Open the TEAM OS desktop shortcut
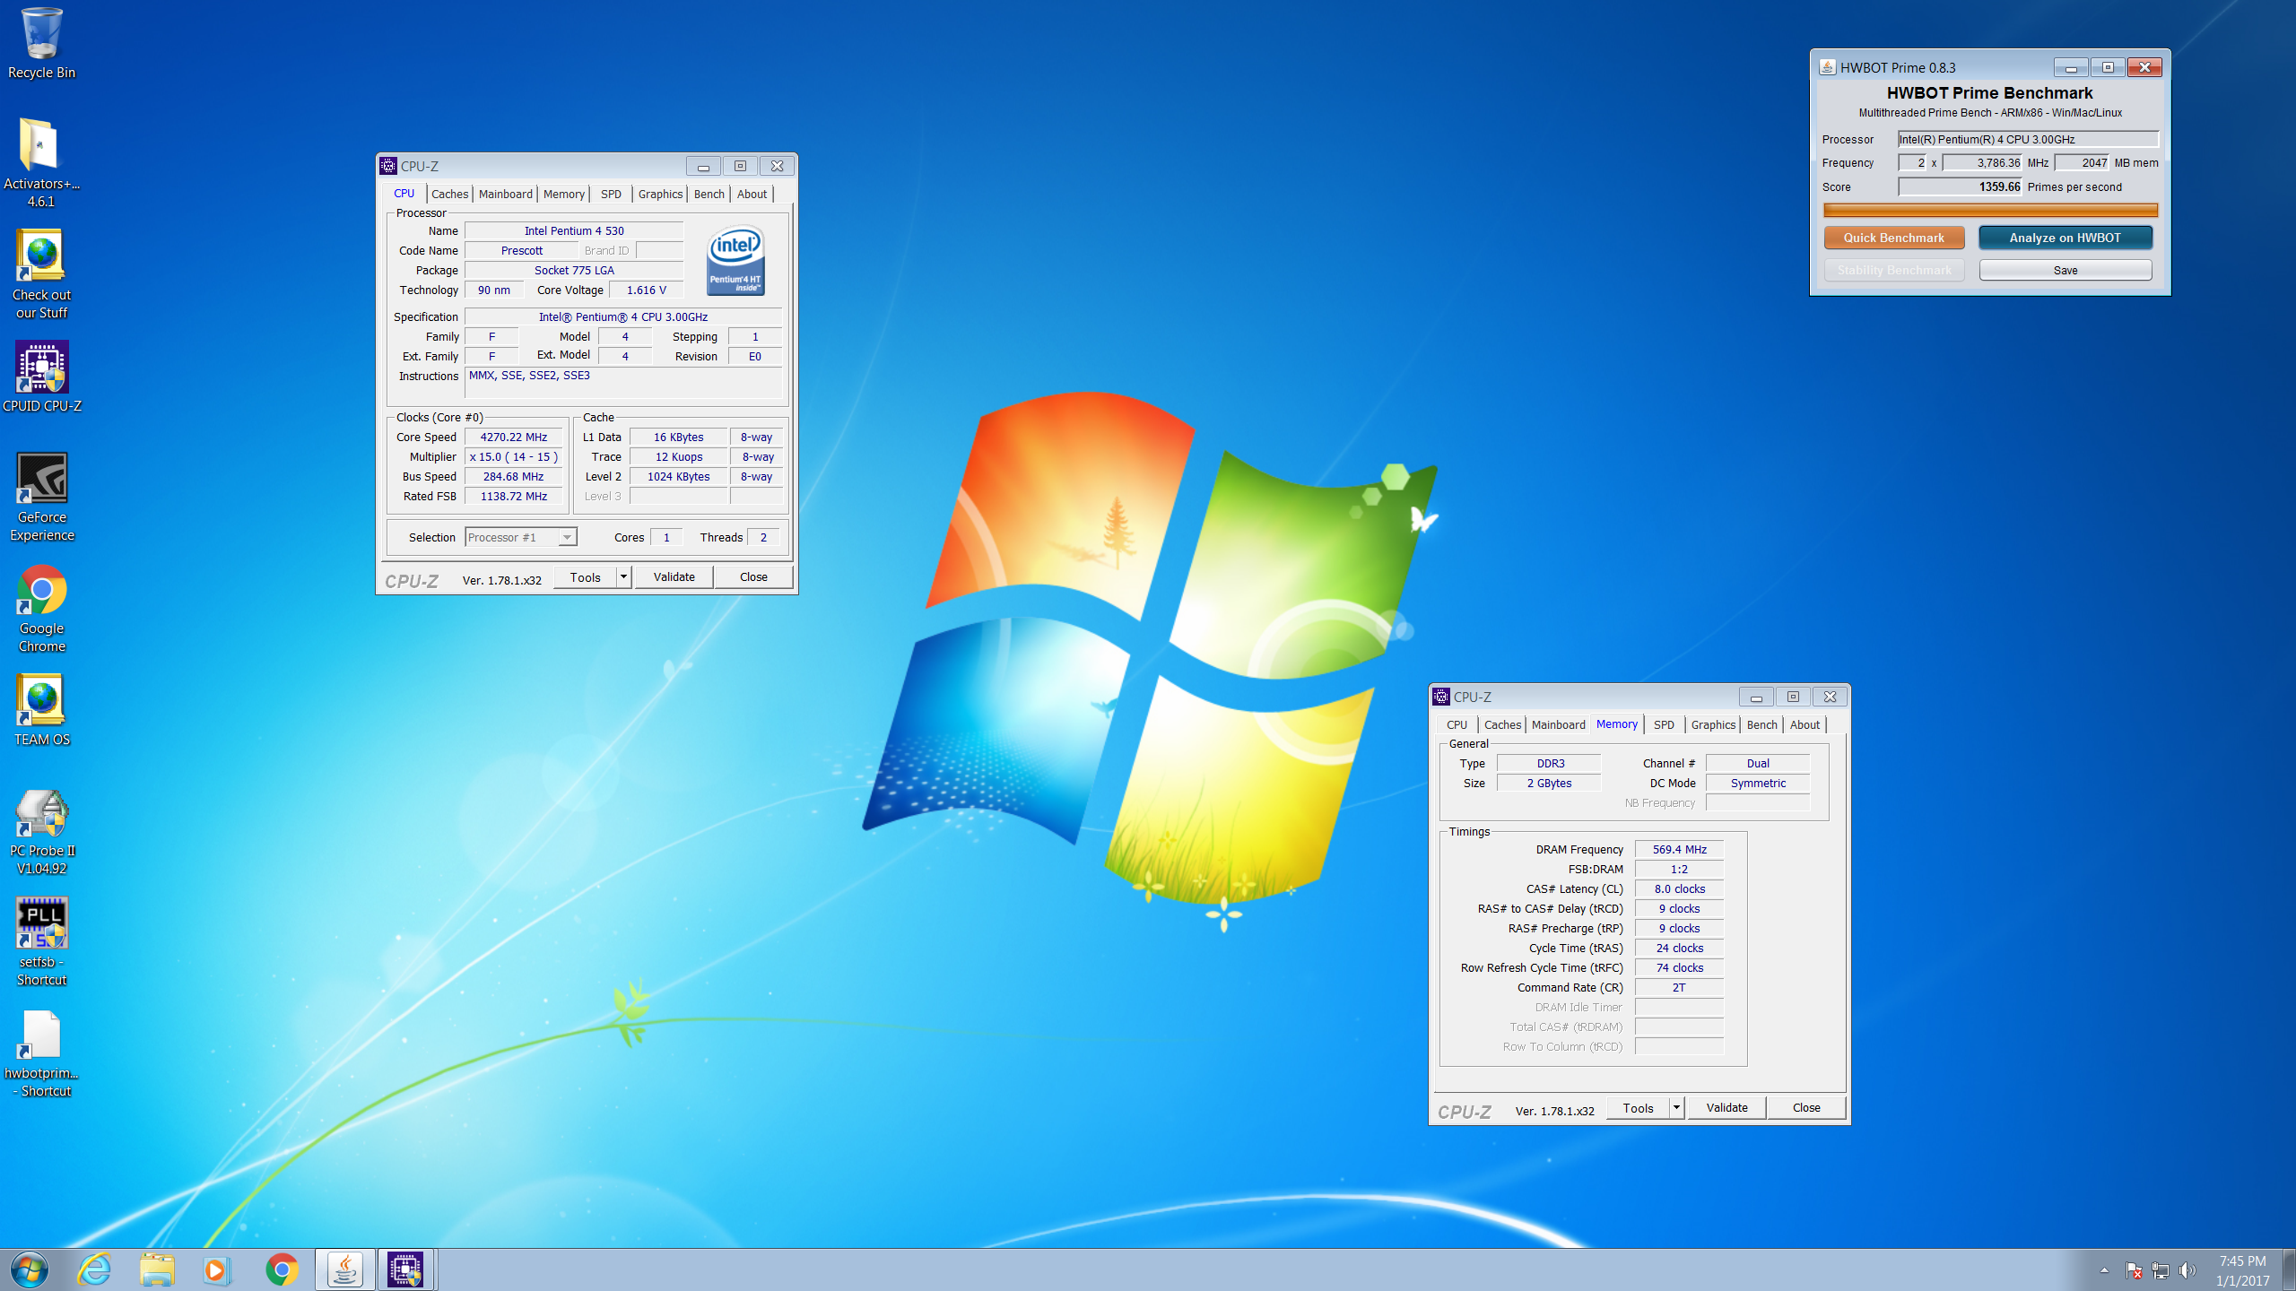This screenshot has height=1291, width=2296. 41,710
